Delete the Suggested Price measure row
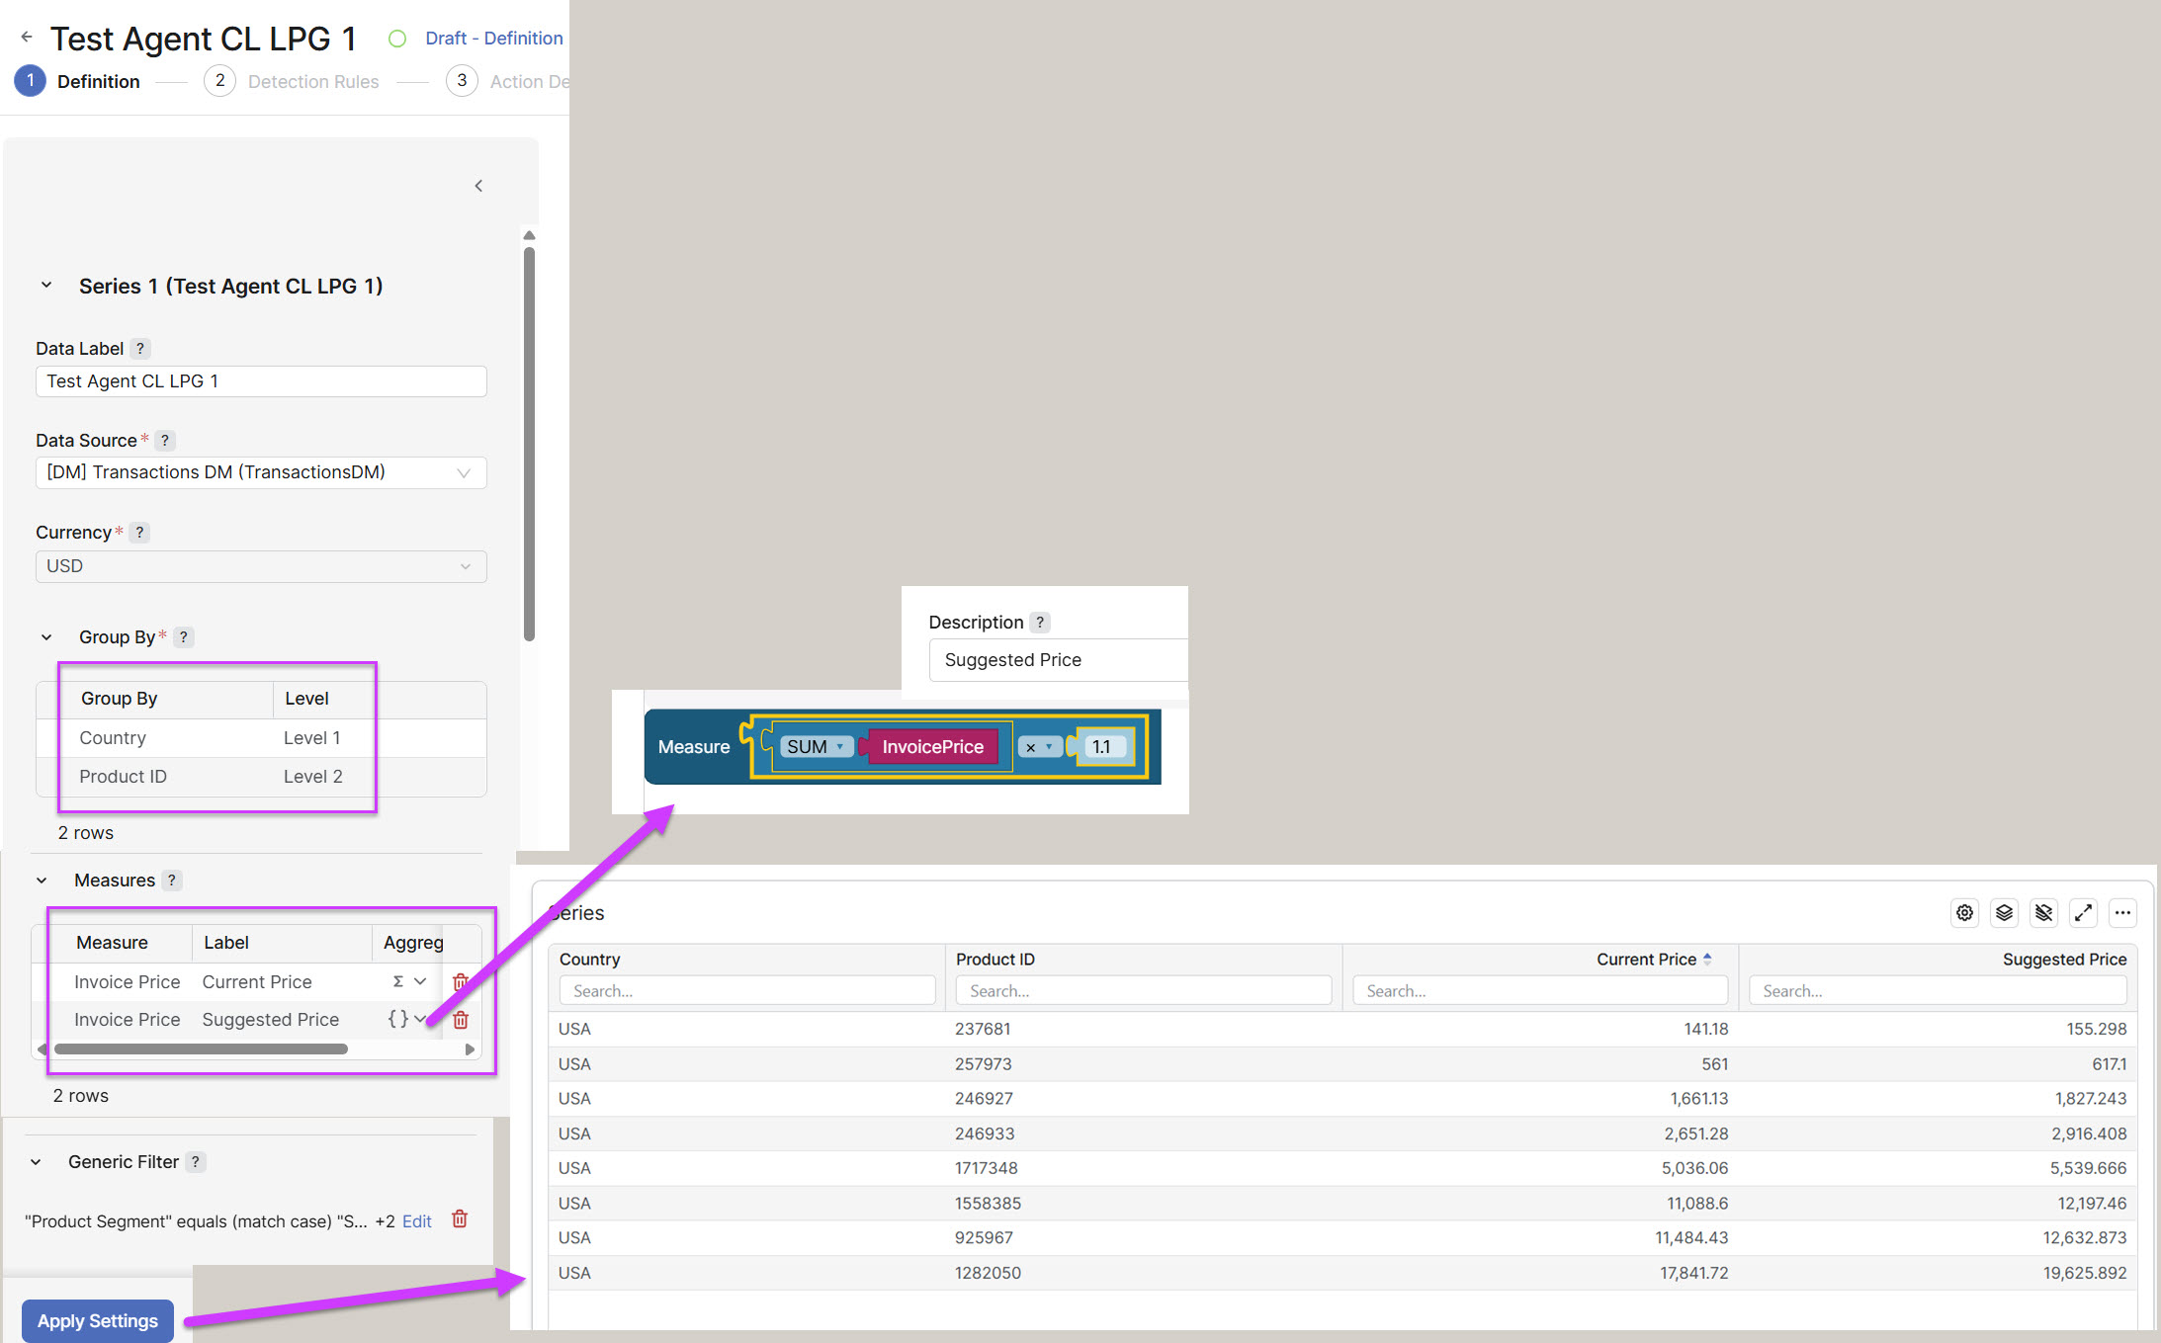The width and height of the screenshot is (2161, 1343). point(460,1019)
